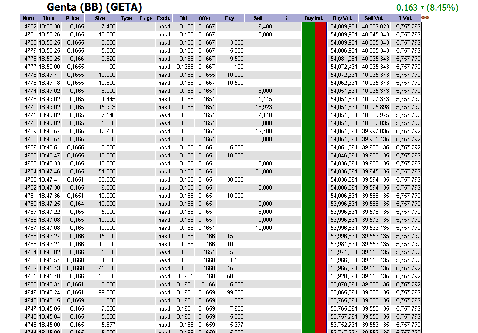Viewport: 478px width, 333px height.
Task: Click the 0.1655 offer in row 4776
Action: click(207, 75)
